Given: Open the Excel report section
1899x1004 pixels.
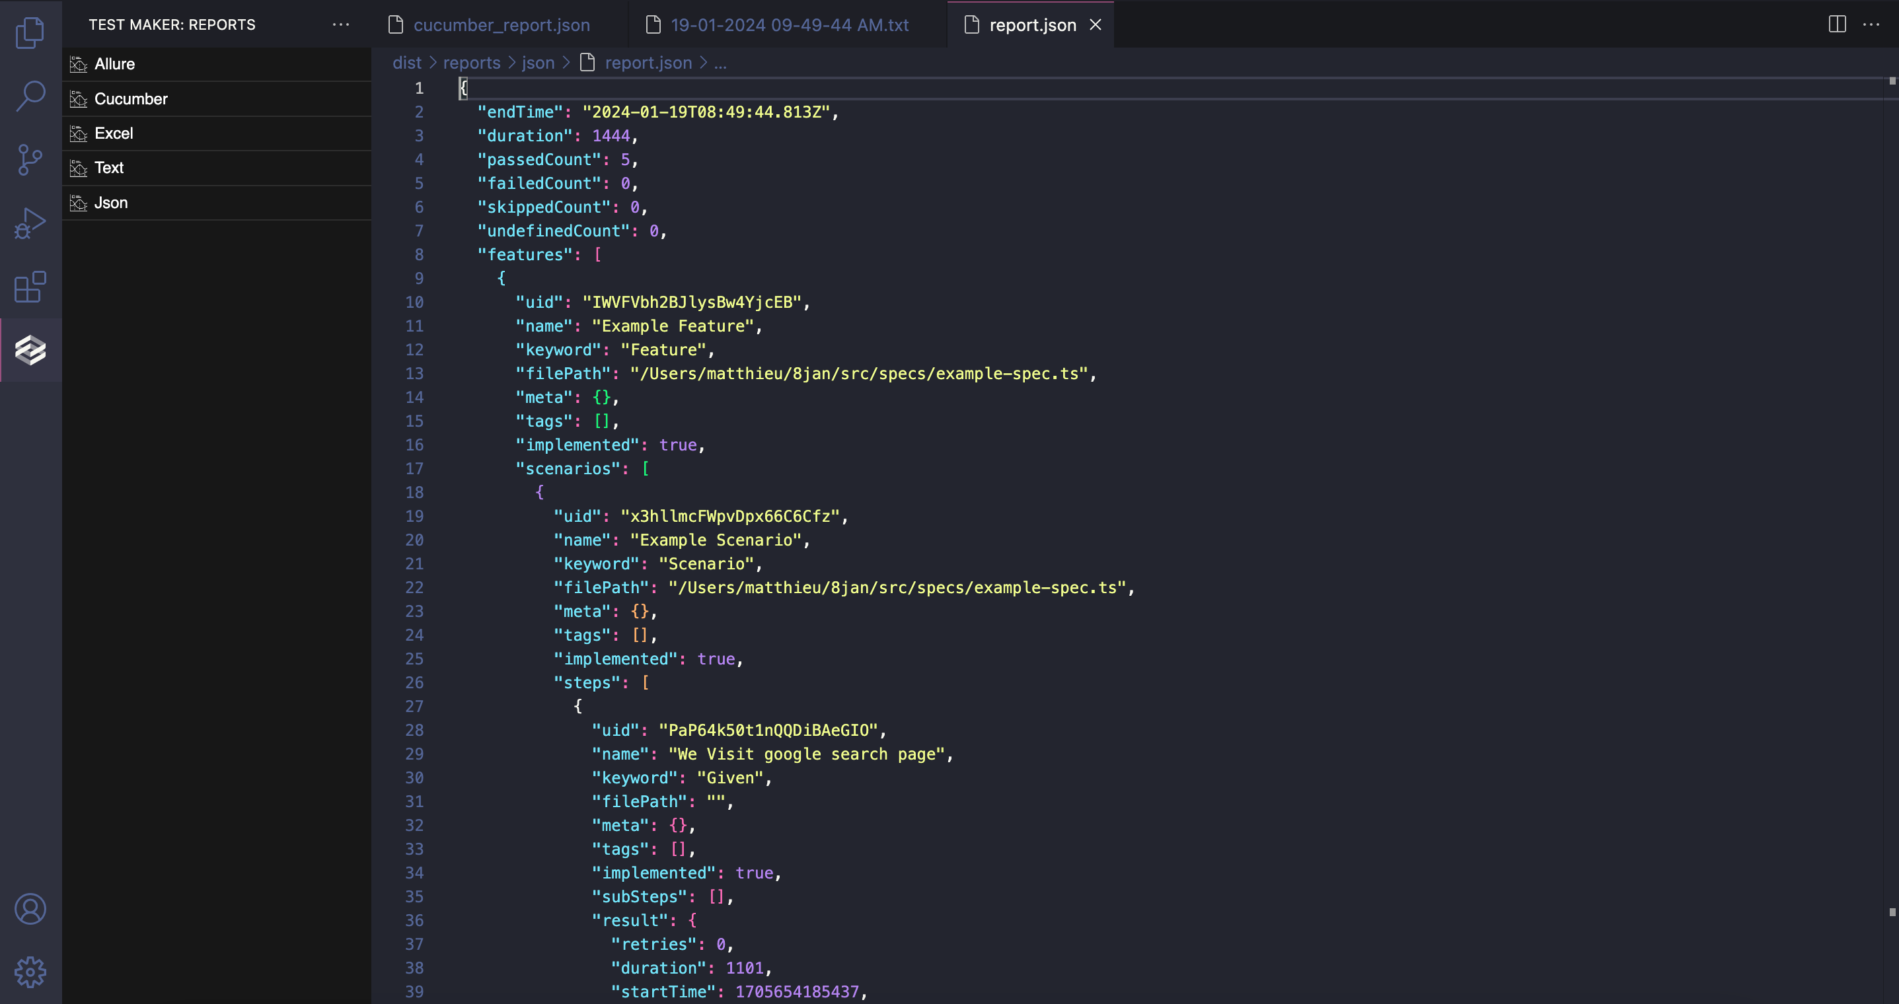Looking at the screenshot, I should [x=112, y=132].
